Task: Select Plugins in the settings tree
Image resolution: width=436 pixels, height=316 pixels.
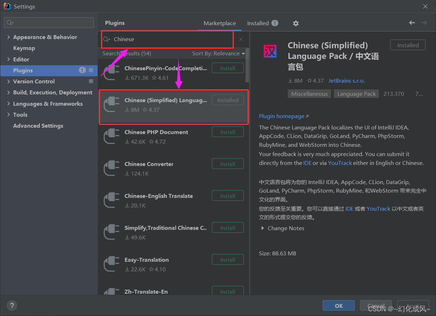Action: [x=49, y=70]
